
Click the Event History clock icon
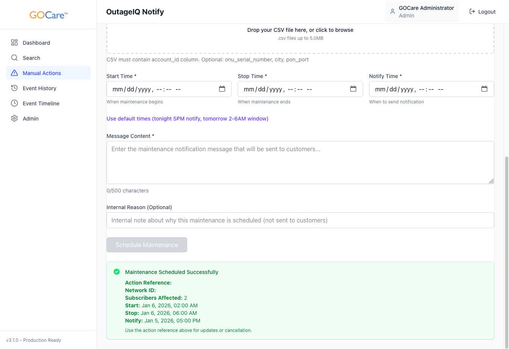click(14, 88)
